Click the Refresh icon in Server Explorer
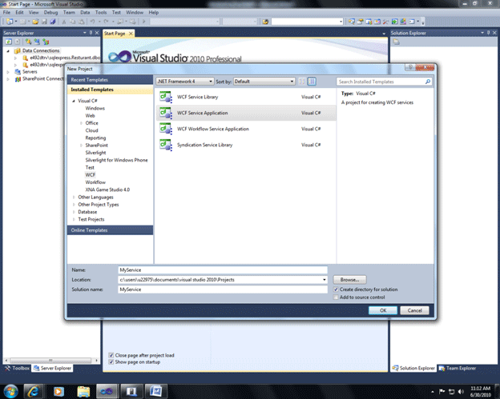 [x=9, y=42]
